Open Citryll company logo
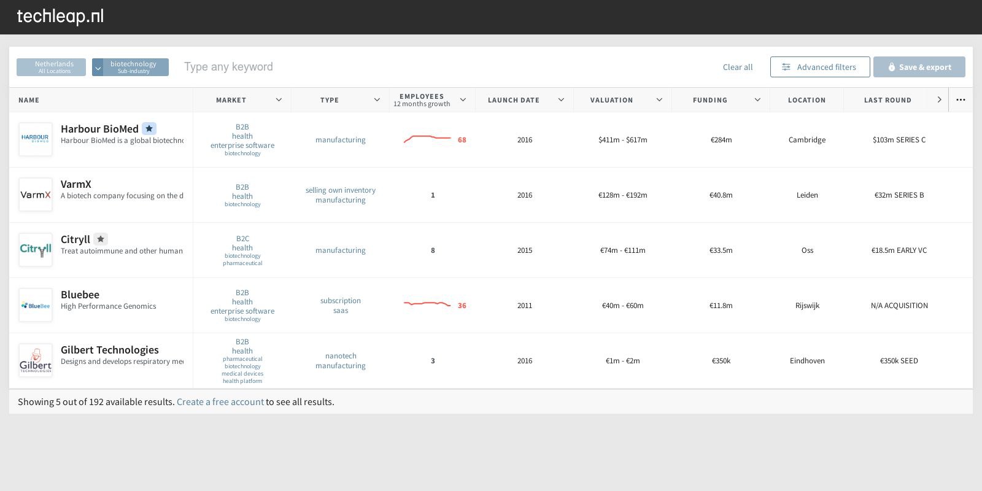Viewport: 982px width, 491px height. point(36,250)
